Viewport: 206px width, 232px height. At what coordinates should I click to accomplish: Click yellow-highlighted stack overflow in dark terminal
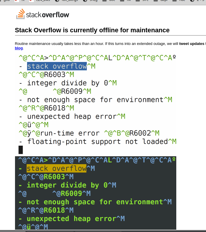click(x=57, y=168)
